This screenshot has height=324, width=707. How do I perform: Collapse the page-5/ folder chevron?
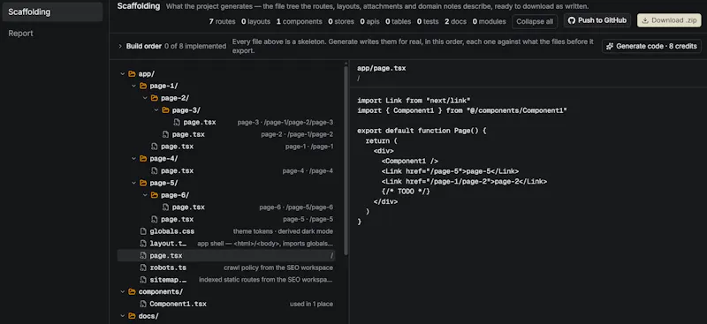click(x=134, y=183)
